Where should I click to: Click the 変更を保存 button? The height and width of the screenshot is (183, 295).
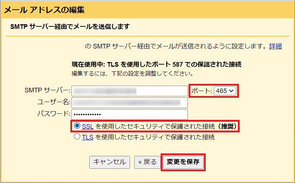[x=183, y=162]
